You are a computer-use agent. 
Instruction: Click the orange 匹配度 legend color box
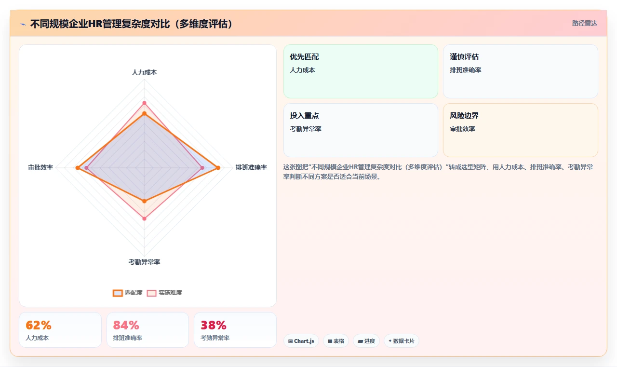point(118,293)
